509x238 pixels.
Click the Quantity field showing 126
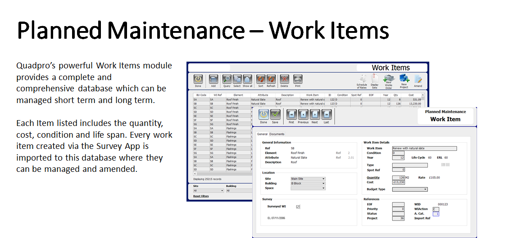[398, 178]
